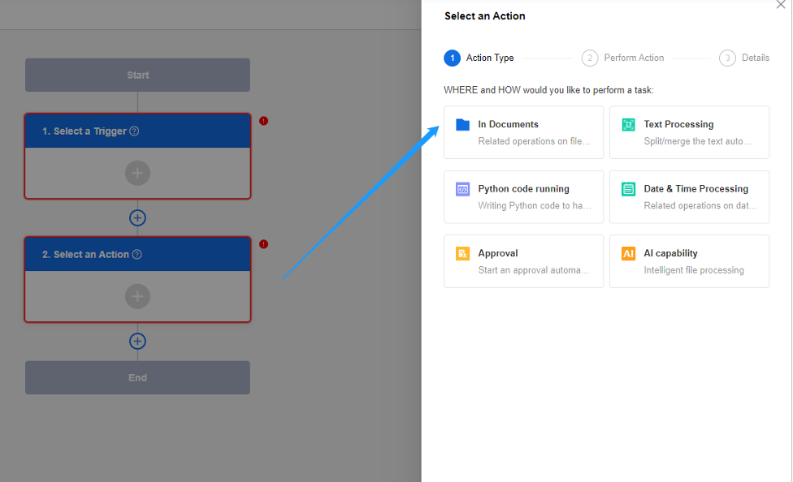Click the Start node

pyautogui.click(x=137, y=75)
